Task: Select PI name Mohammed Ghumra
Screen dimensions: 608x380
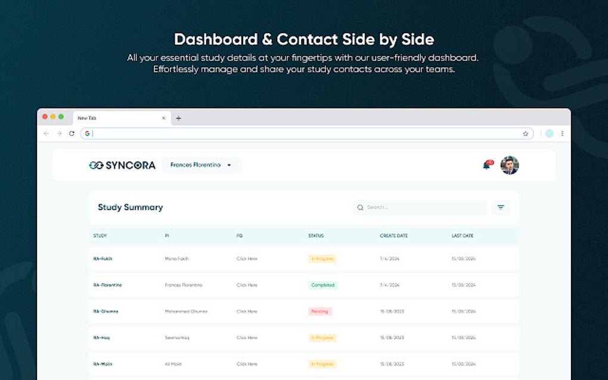Action: 186,312
